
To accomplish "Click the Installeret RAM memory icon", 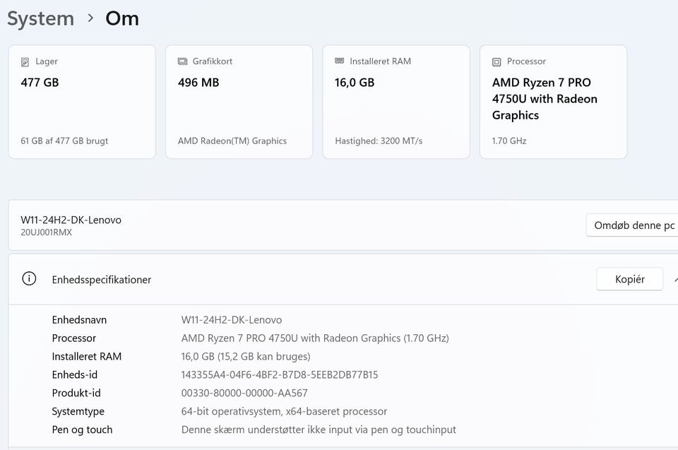I will tap(340, 61).
